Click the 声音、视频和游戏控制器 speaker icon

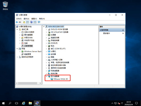(x=49, y=62)
